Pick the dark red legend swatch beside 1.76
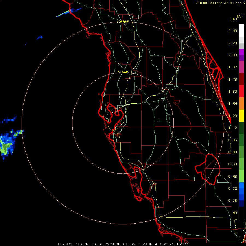 pos(241,79)
